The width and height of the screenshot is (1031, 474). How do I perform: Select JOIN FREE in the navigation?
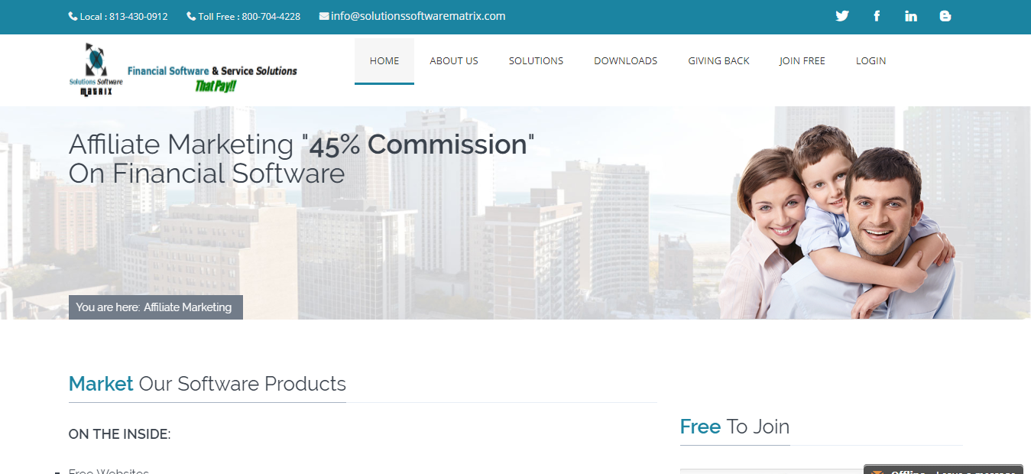(x=802, y=61)
